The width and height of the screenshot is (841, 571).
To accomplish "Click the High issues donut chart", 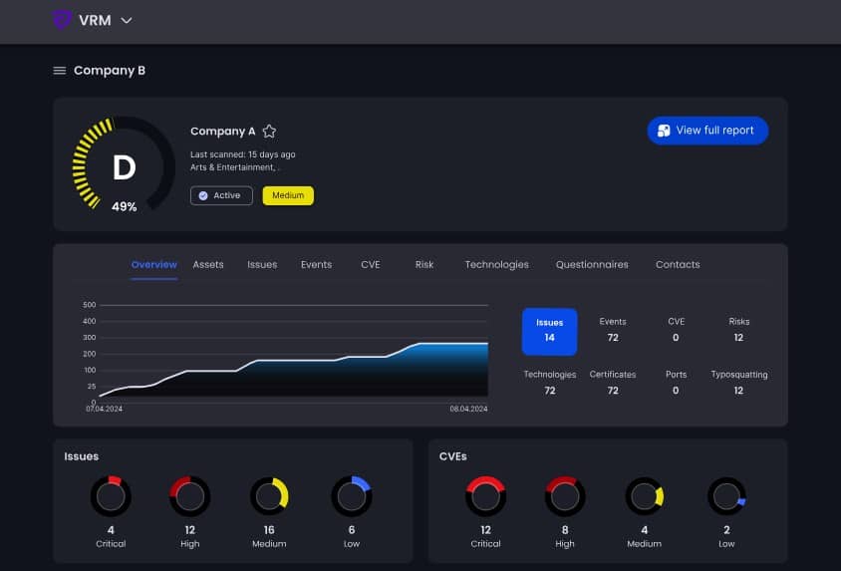I will [189, 495].
